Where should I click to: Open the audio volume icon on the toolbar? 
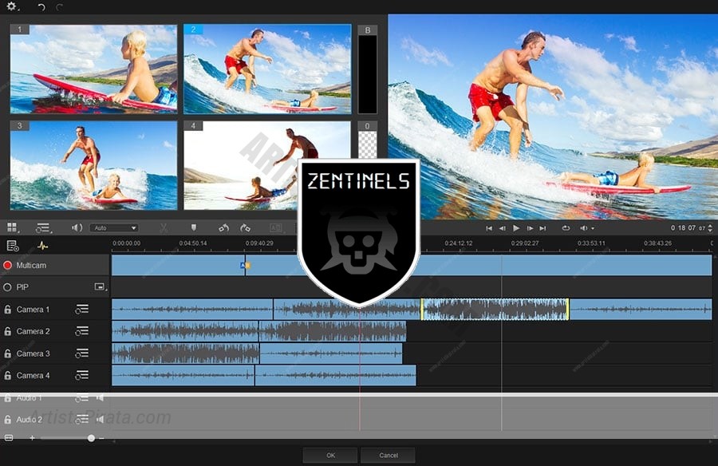pos(76,227)
